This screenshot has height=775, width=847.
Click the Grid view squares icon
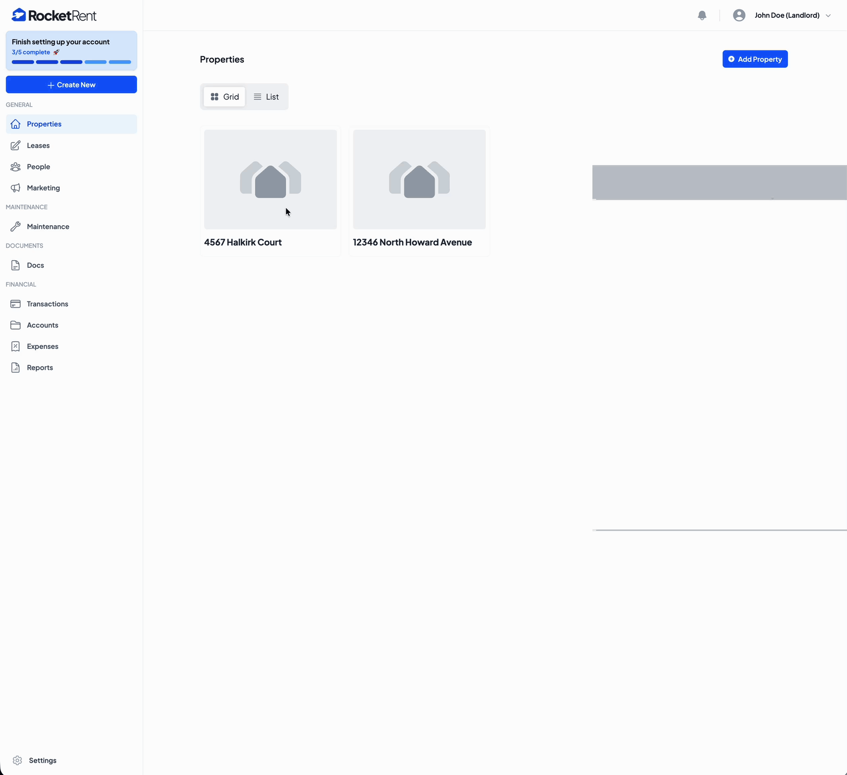point(214,97)
